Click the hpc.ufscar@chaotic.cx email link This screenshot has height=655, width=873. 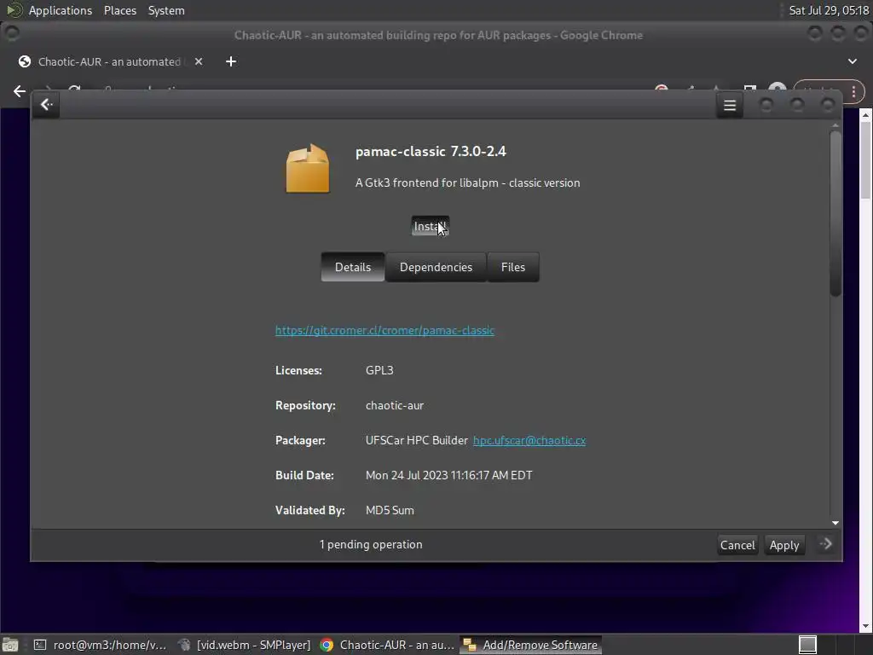tap(529, 441)
